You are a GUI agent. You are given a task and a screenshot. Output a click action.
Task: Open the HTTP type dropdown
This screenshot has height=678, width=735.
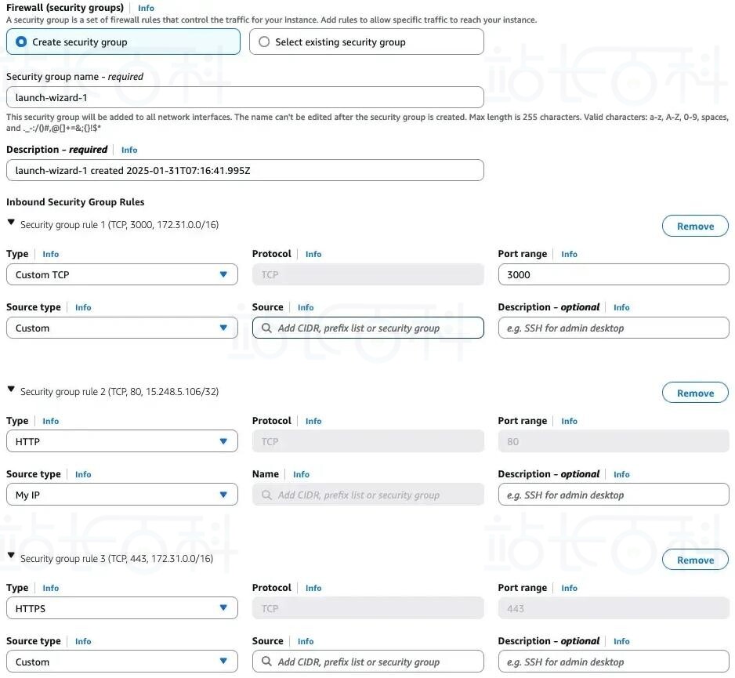click(x=122, y=442)
